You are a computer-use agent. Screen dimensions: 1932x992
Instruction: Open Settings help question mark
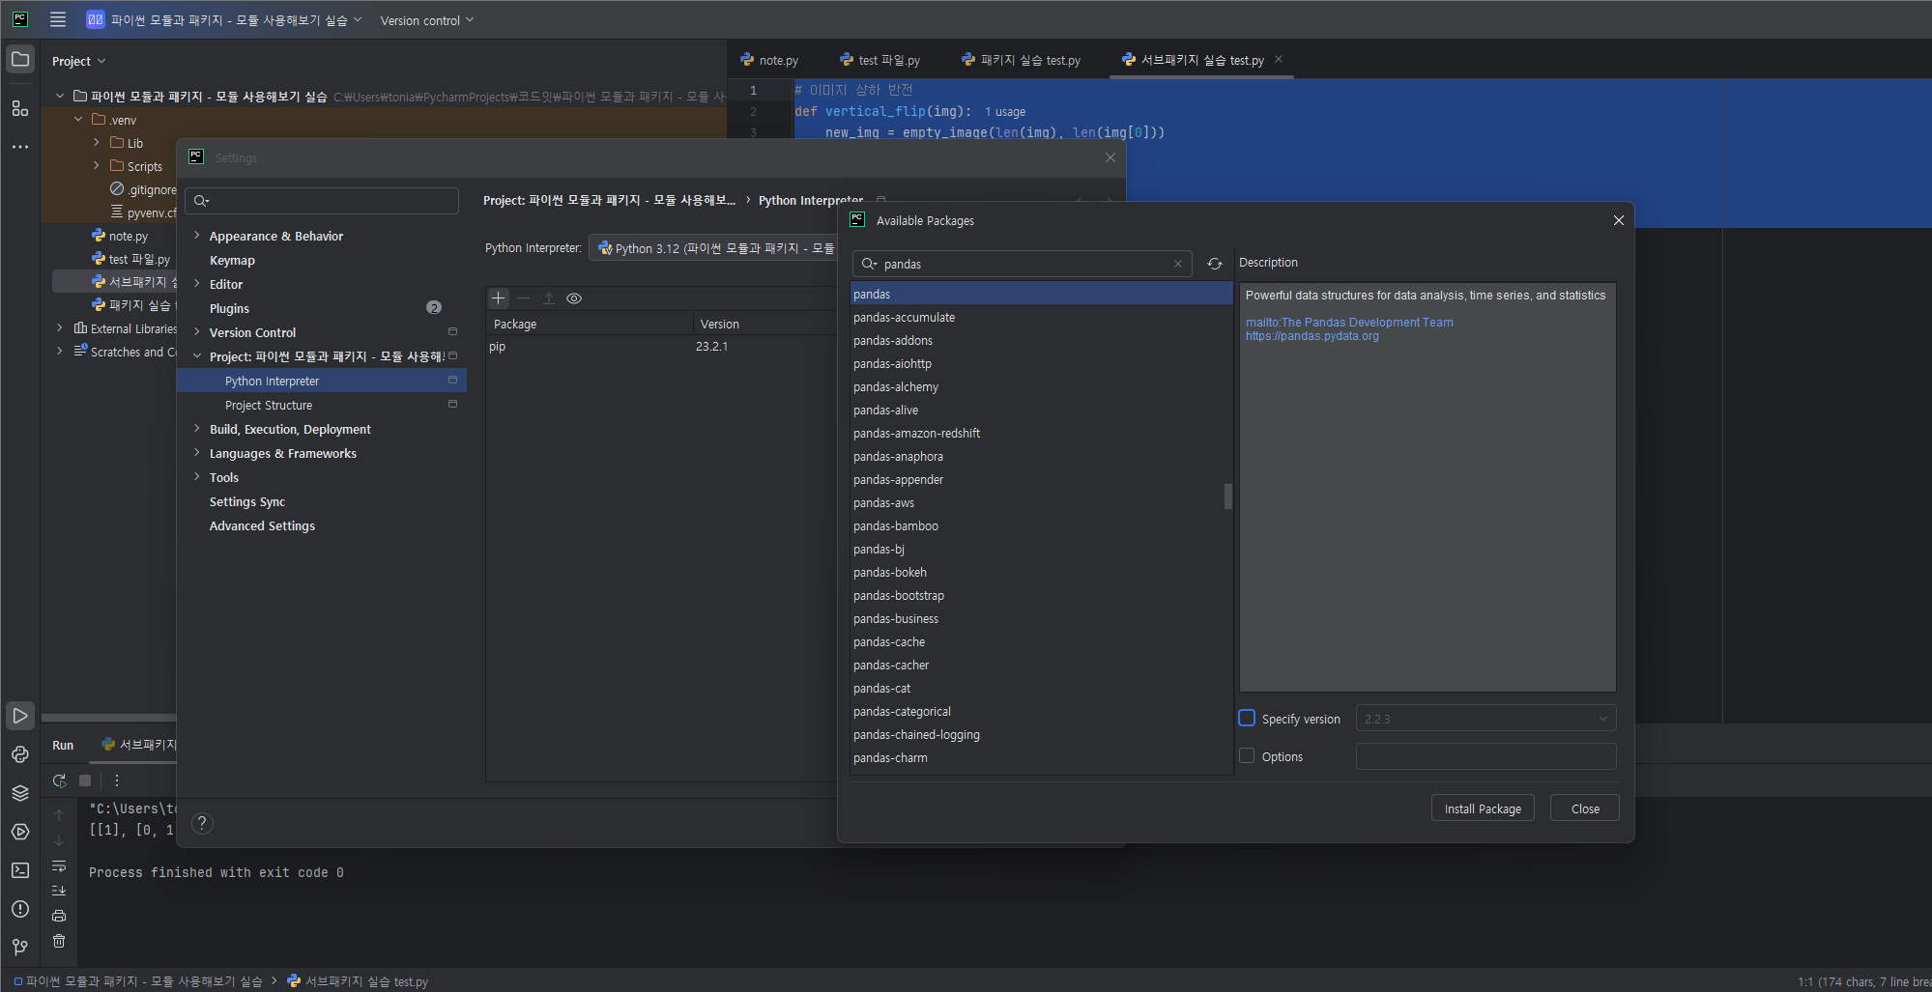pos(202,823)
